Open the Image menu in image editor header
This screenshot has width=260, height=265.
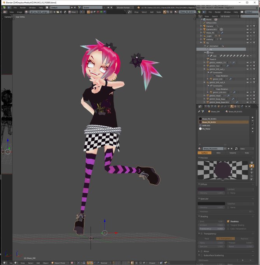point(19,12)
